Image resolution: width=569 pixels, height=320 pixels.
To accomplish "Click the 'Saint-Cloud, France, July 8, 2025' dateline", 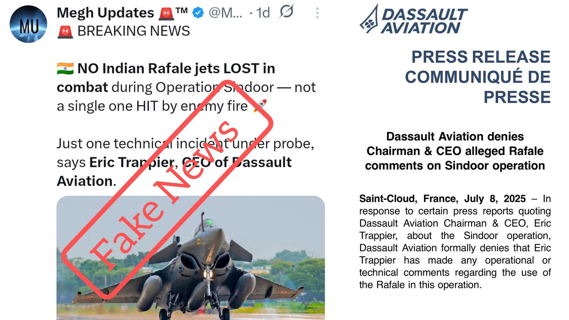I will 442,198.
